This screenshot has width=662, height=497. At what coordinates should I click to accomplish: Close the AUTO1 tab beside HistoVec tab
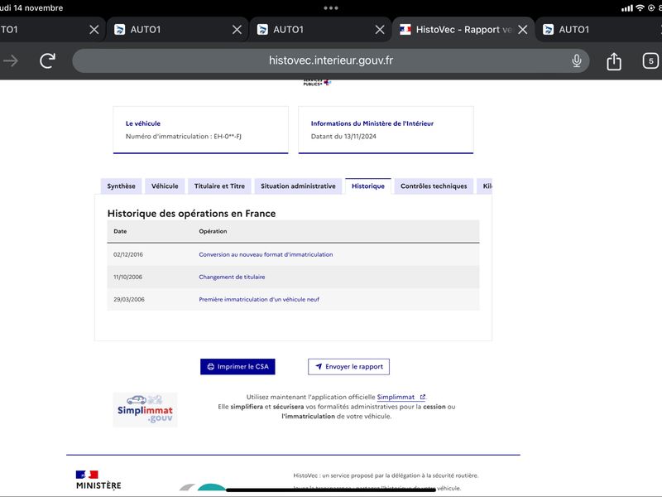[380, 30]
